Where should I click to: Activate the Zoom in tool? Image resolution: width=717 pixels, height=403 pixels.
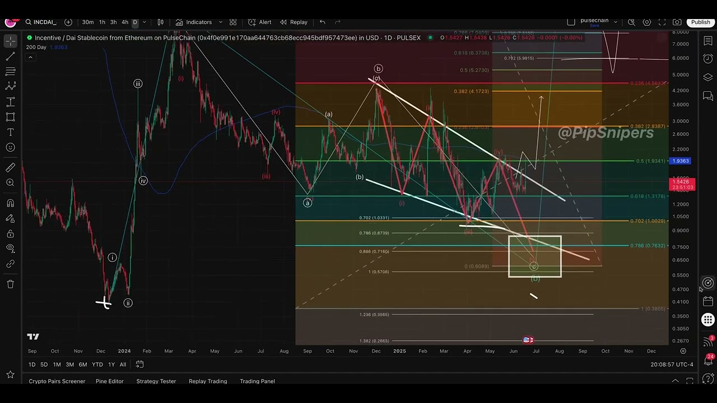pyautogui.click(x=11, y=182)
